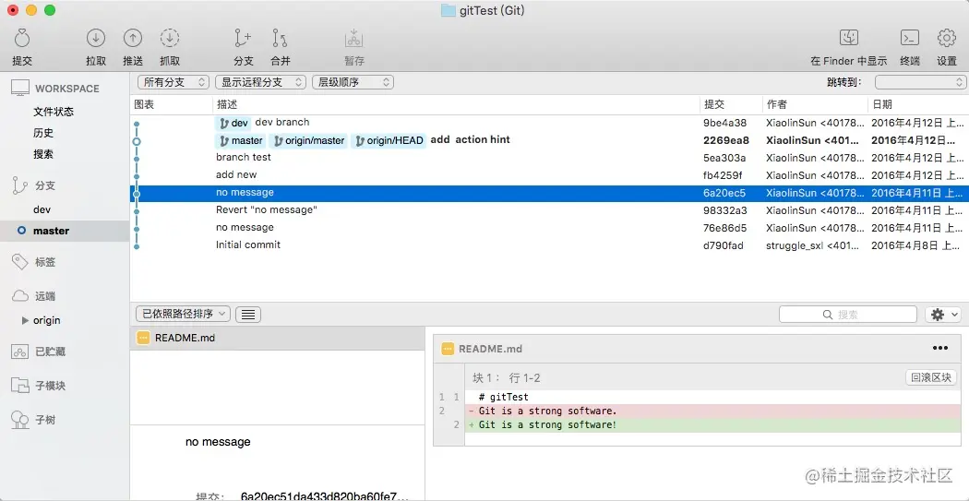
Task: Click the 作者 column header
Action: [x=815, y=105]
